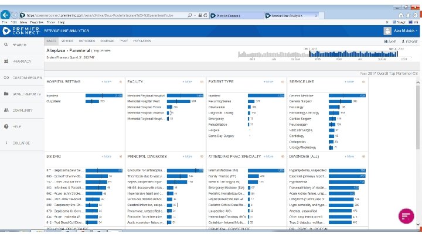Click the pink floating filter button

point(406,216)
